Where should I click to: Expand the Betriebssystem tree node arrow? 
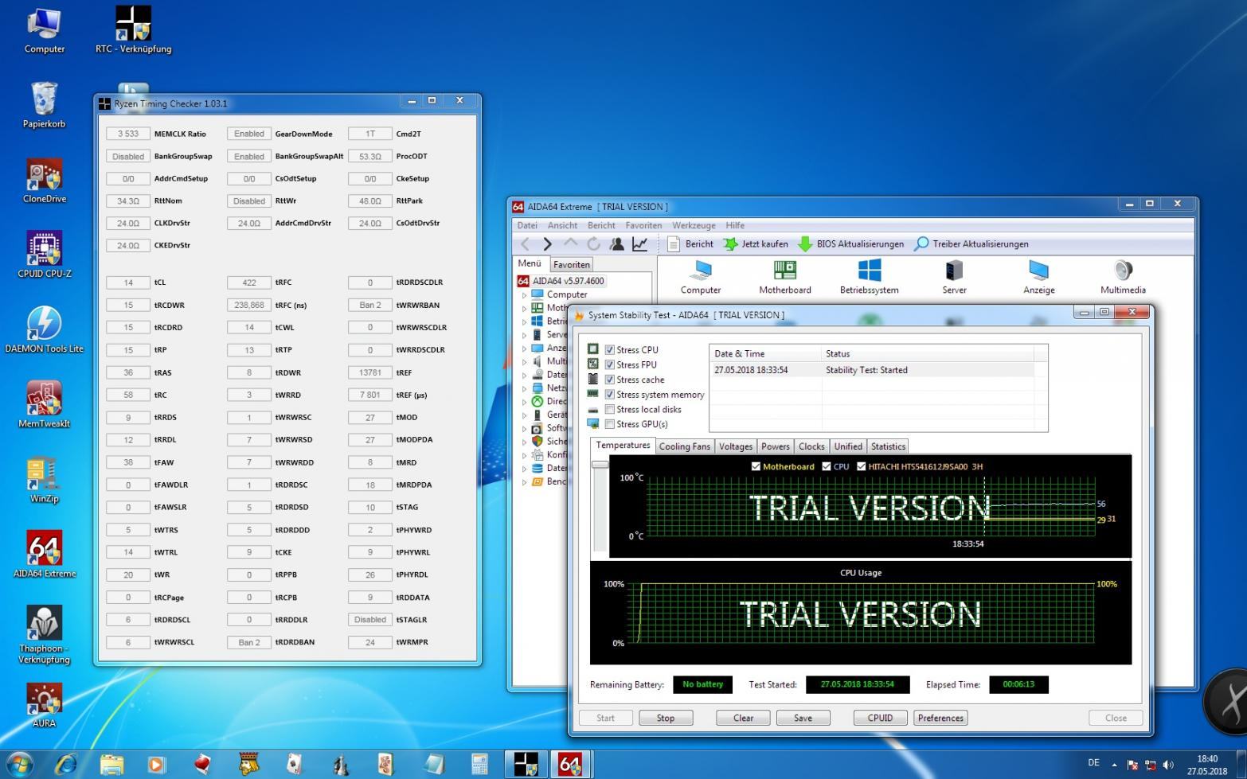pyautogui.click(x=524, y=321)
